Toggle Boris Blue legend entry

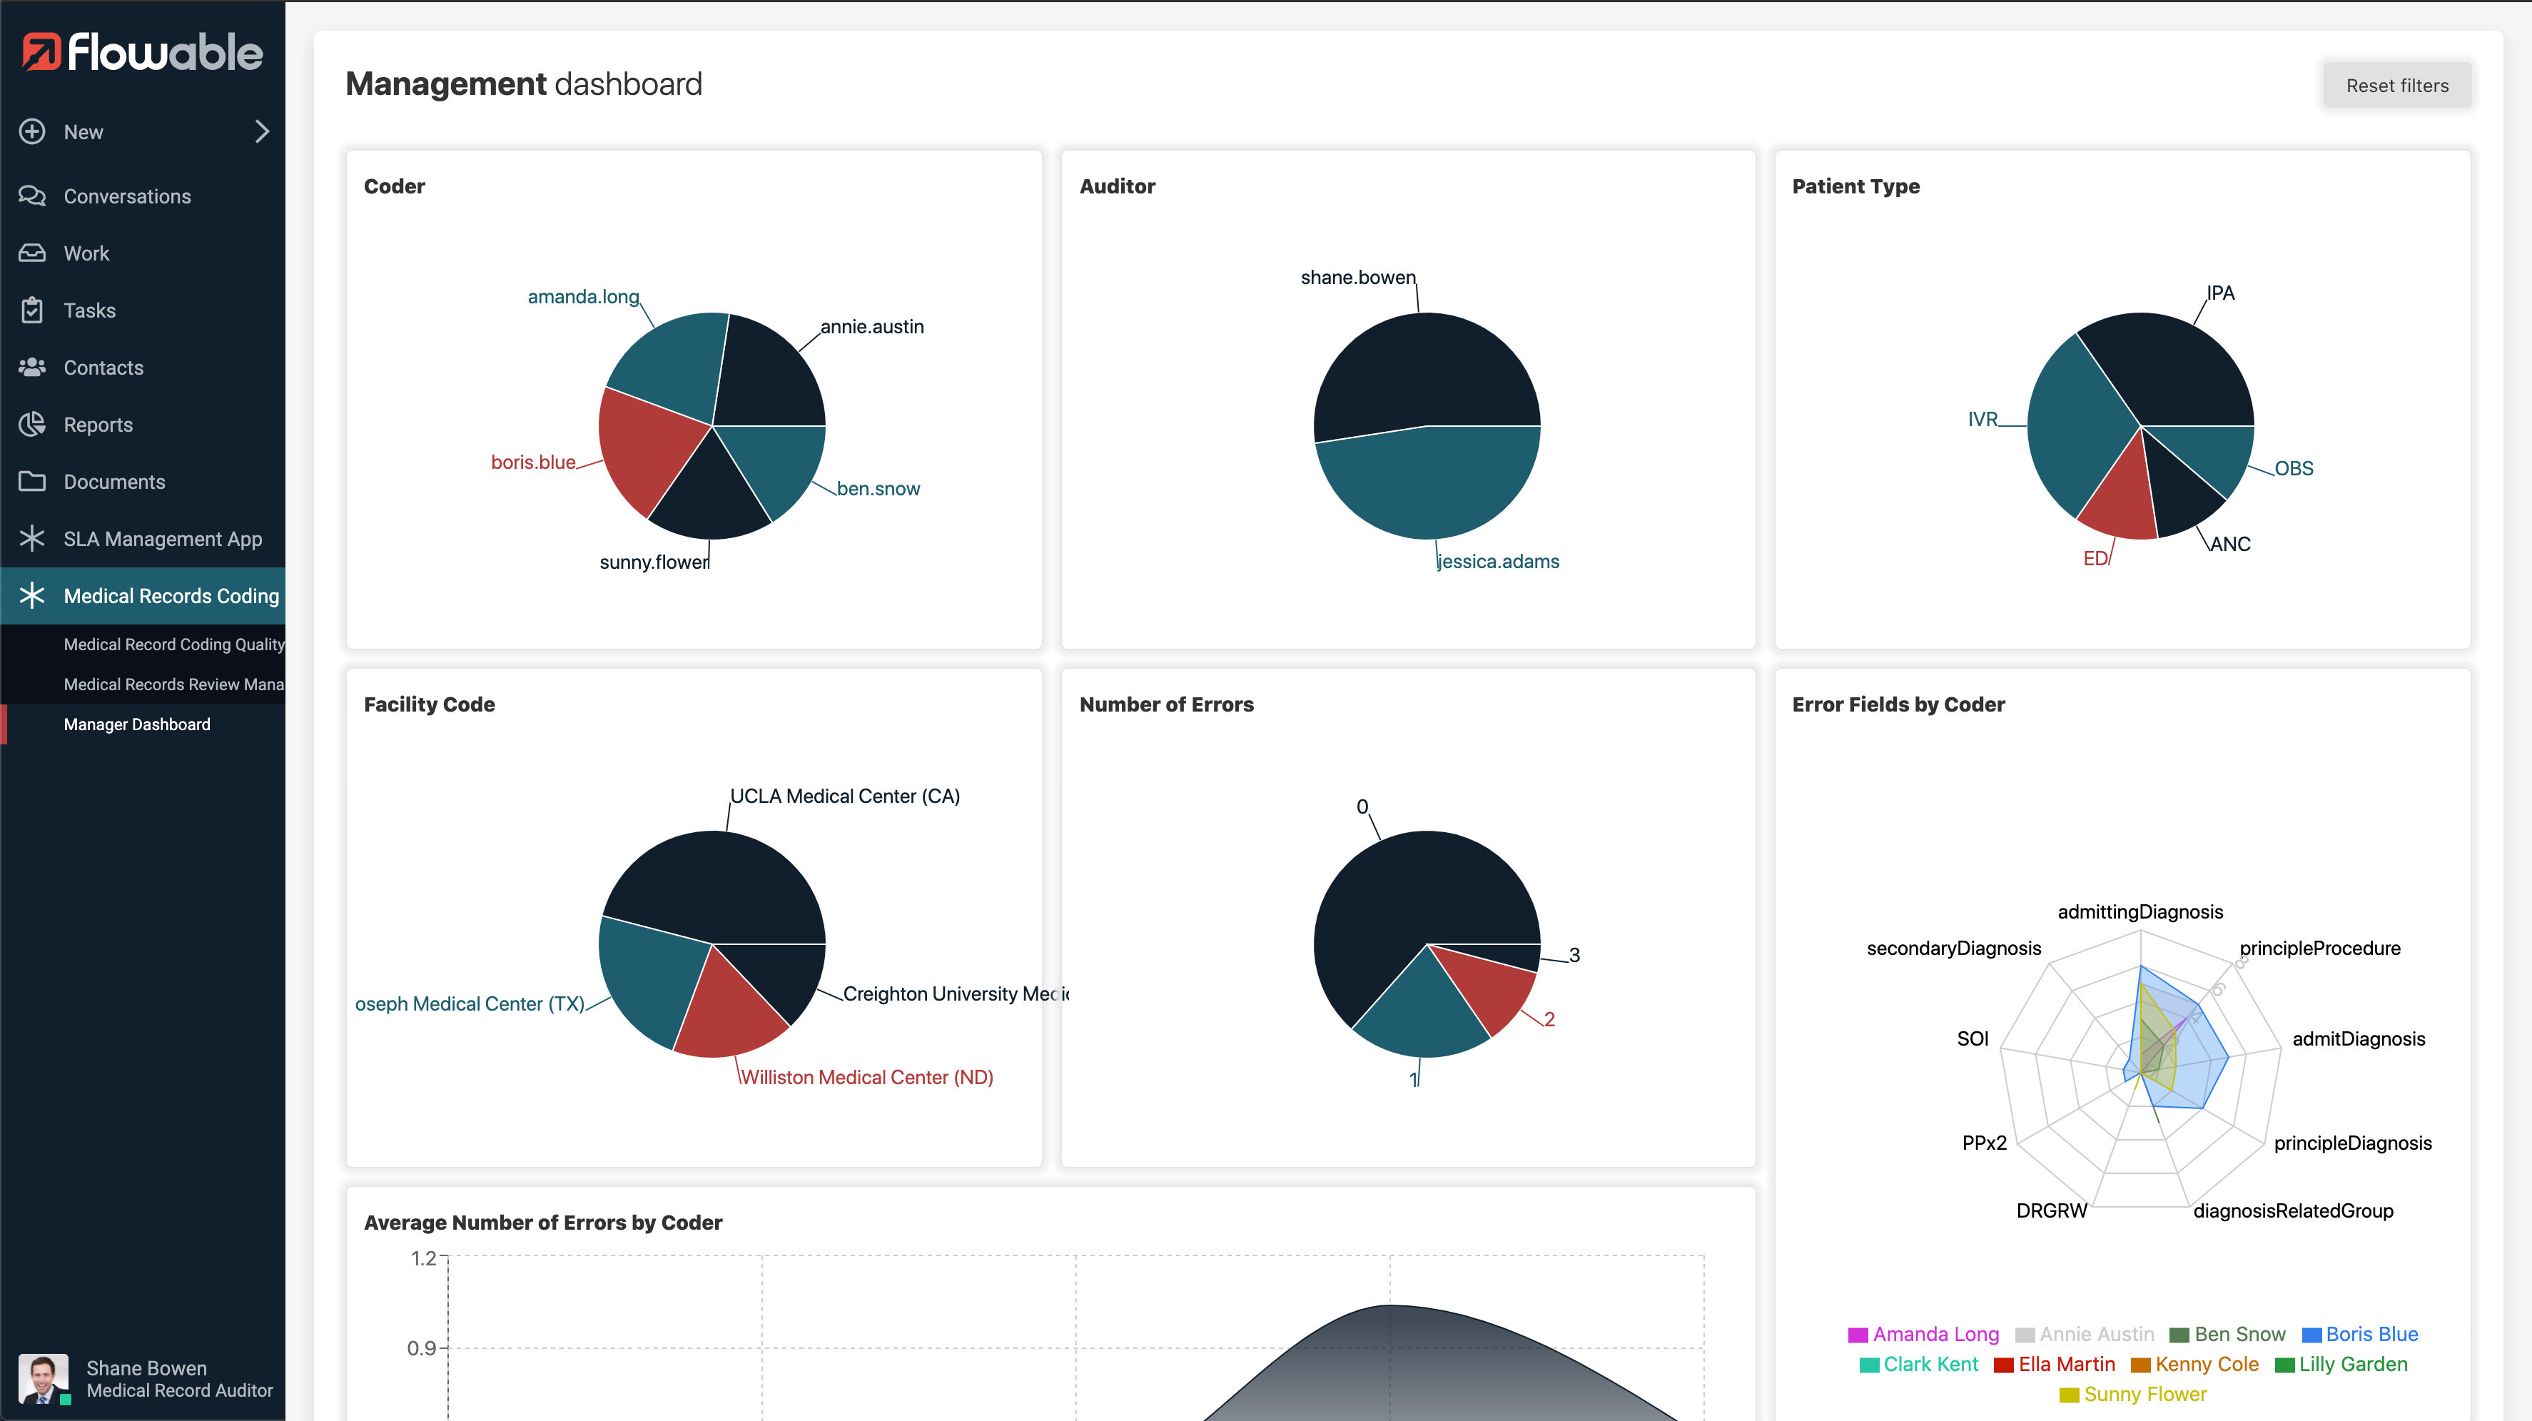(2359, 1333)
